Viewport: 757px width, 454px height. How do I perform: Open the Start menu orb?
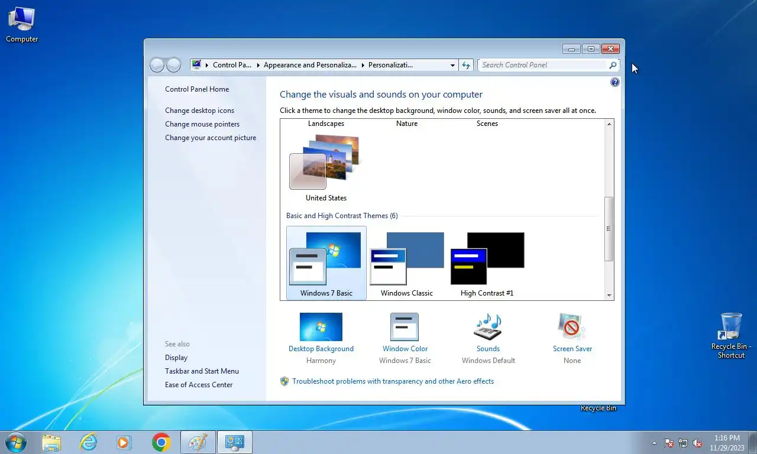[15, 442]
